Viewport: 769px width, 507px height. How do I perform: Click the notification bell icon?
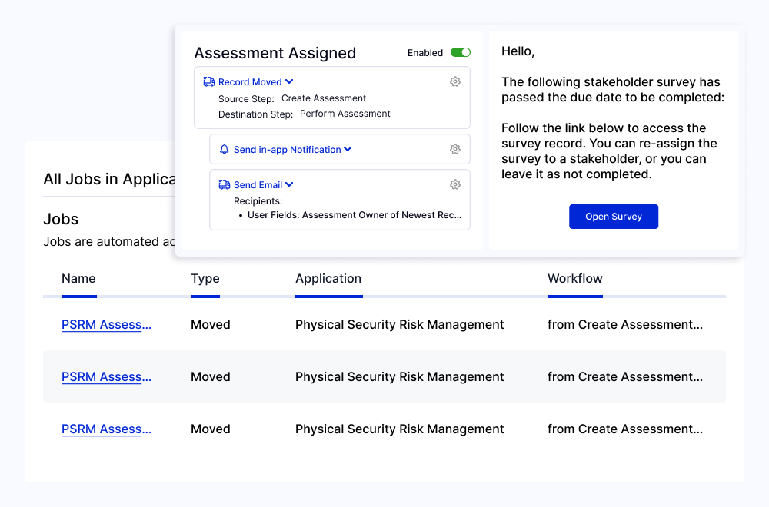click(224, 149)
